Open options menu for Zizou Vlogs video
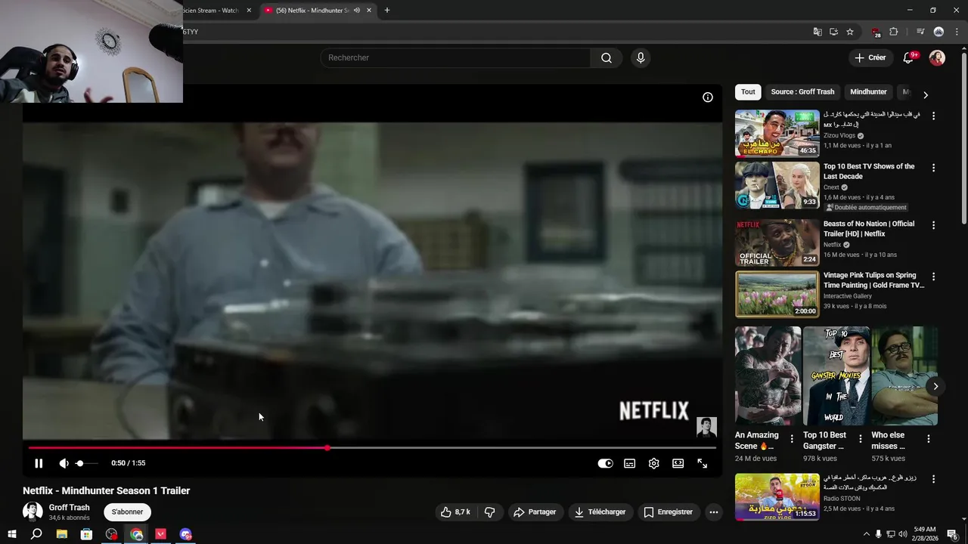 [933, 116]
